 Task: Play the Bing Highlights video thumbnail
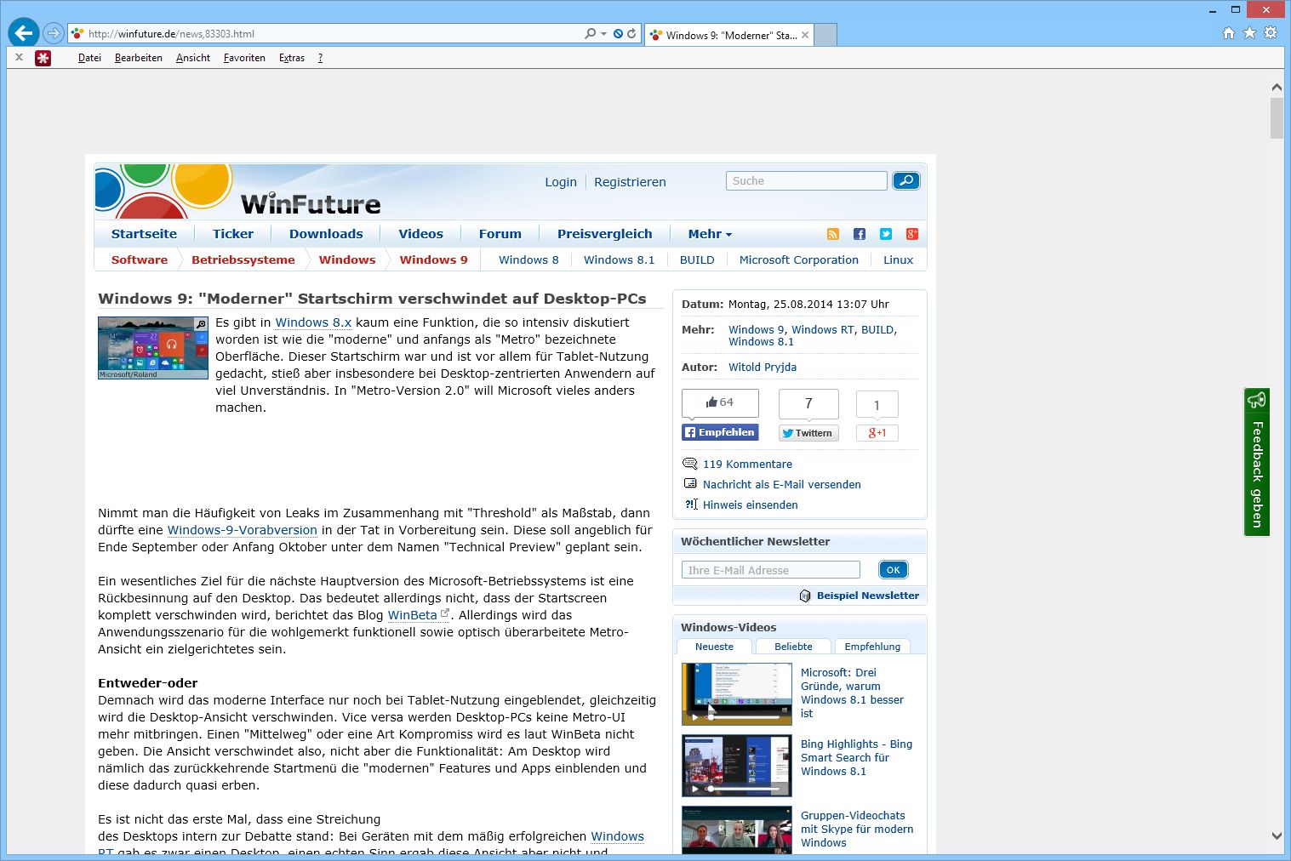click(x=737, y=766)
